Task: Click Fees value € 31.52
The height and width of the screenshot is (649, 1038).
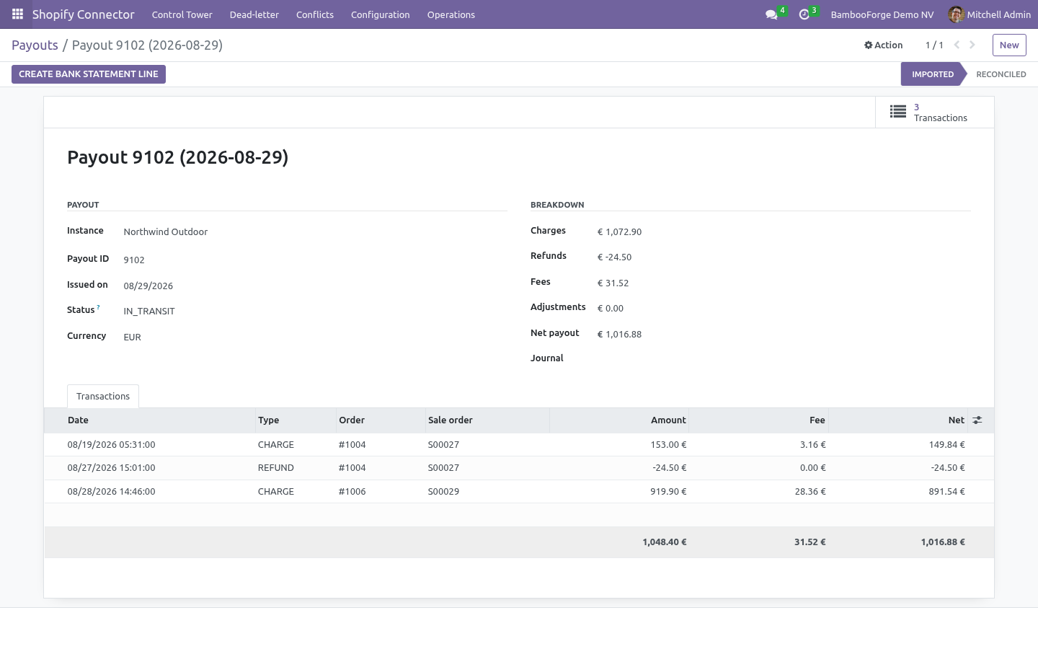Action: 613,283
